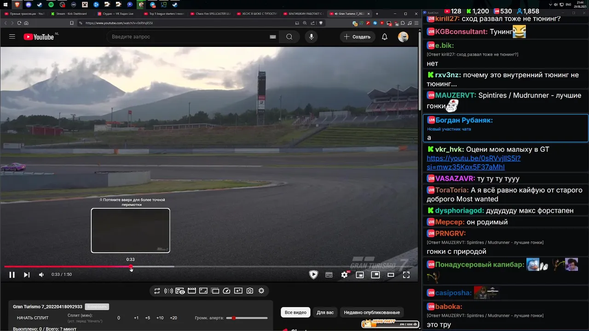Click the Богдан Рубаняк chat username
Screen dimensions: 589x331
(464, 120)
